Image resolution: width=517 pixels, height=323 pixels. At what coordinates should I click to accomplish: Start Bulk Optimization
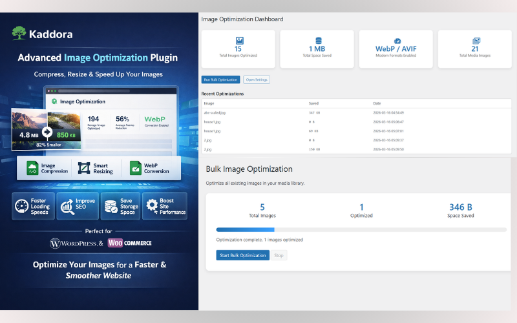(243, 255)
